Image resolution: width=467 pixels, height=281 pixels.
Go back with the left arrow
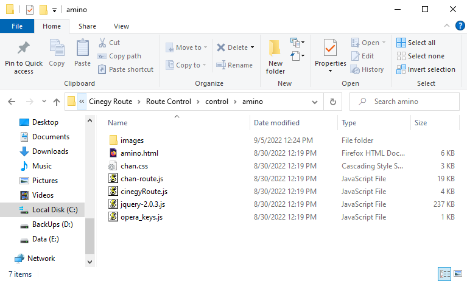click(x=12, y=102)
